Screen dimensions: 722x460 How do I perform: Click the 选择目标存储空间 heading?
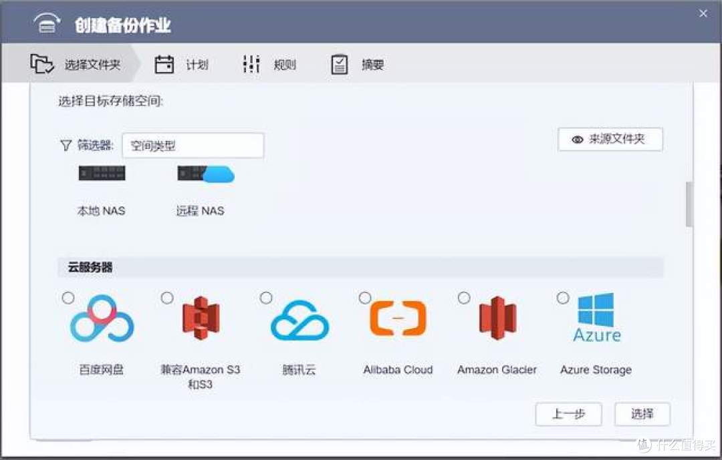pyautogui.click(x=110, y=101)
